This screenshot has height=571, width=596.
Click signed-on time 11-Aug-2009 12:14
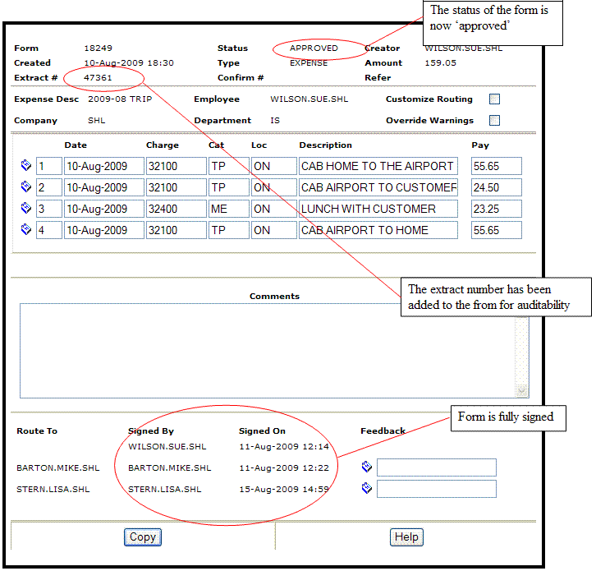coord(284,446)
